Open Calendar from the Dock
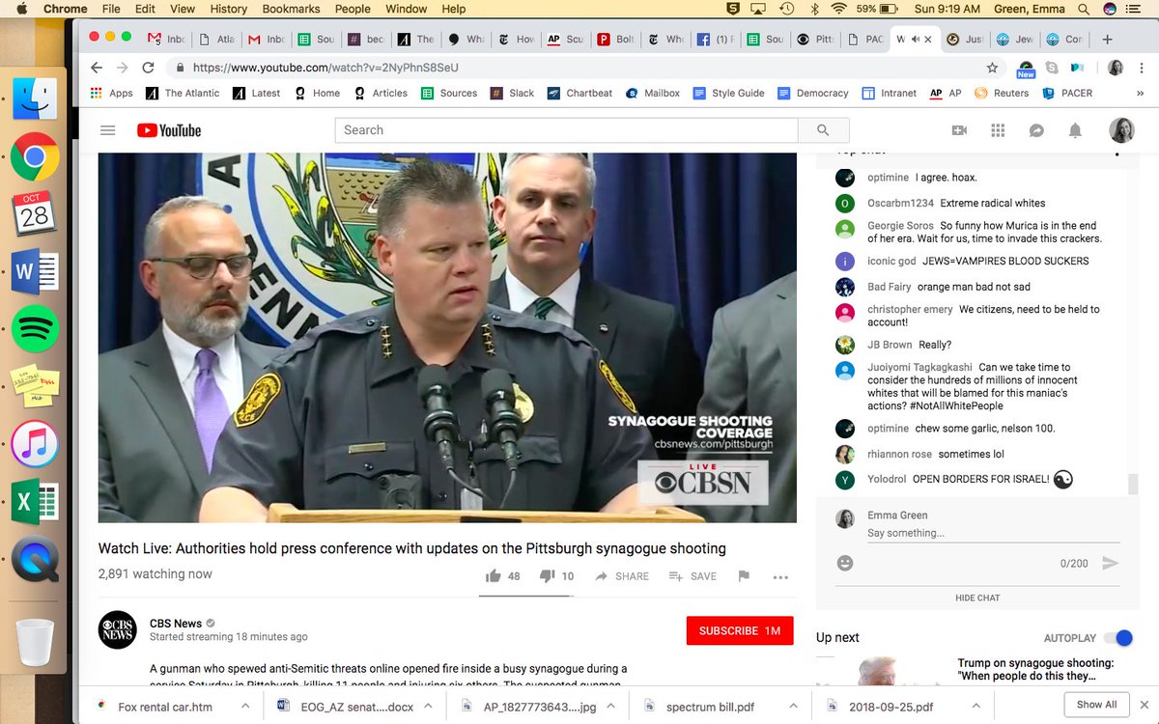This screenshot has width=1159, height=724. 35,213
